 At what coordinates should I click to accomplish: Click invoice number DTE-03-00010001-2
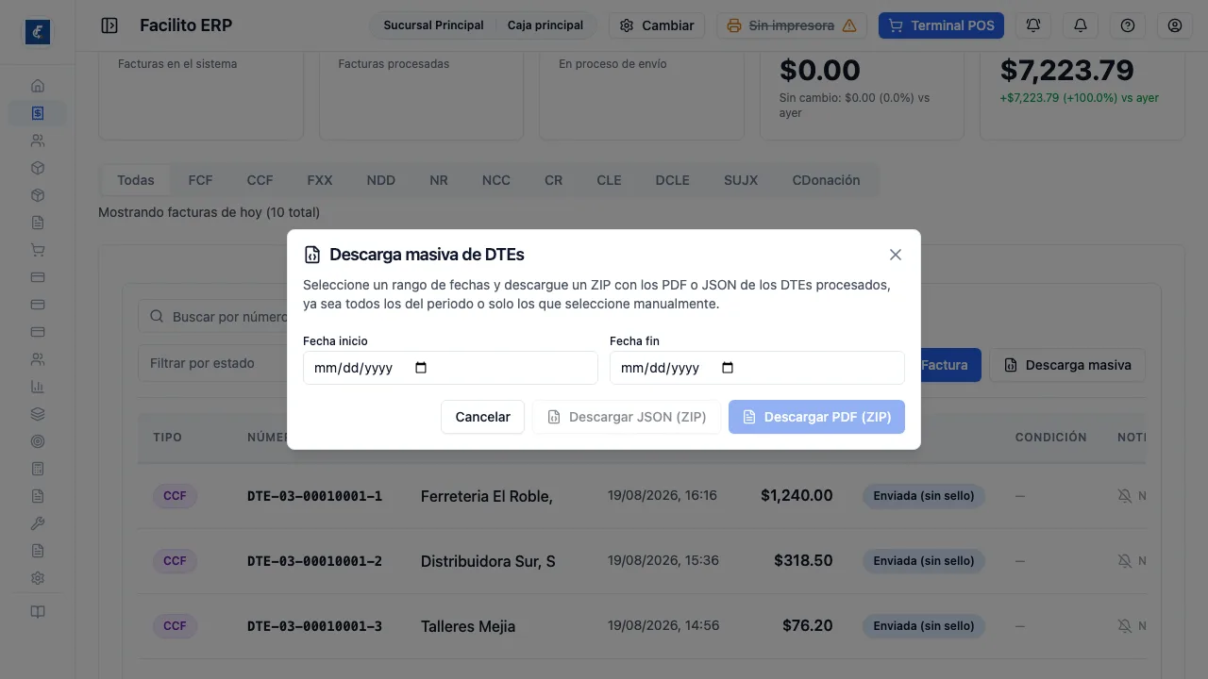point(314,561)
